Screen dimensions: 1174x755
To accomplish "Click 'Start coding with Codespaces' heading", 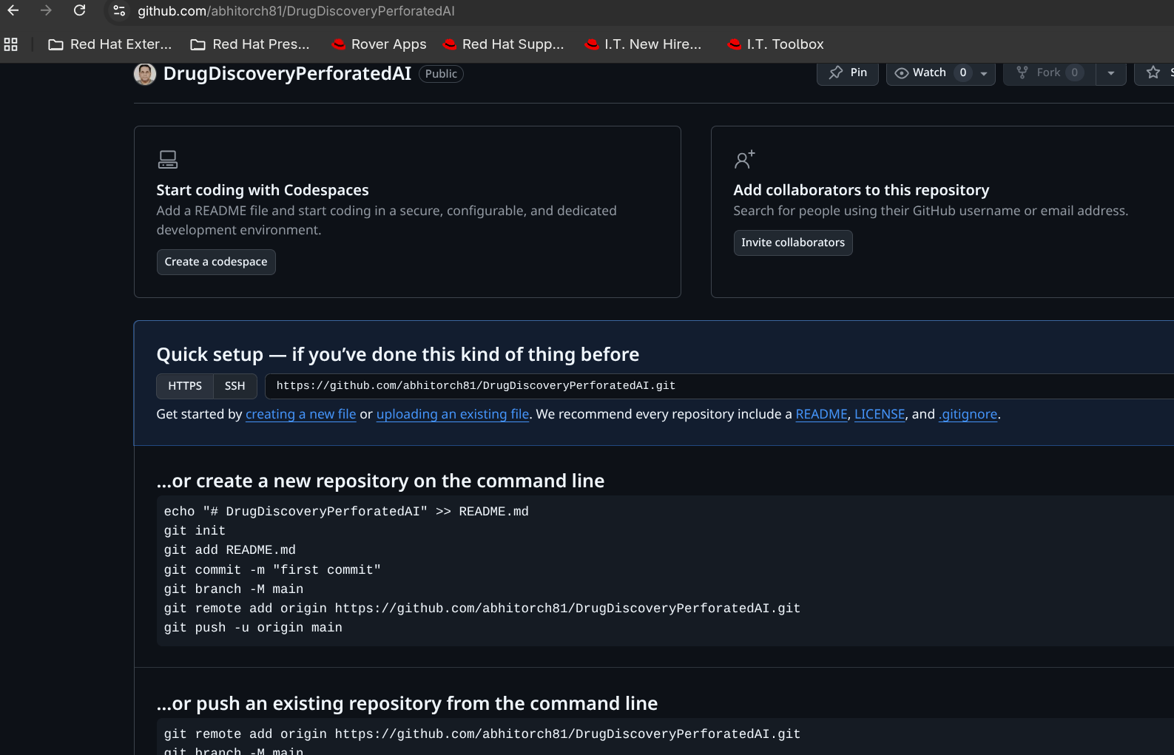I will [263, 190].
